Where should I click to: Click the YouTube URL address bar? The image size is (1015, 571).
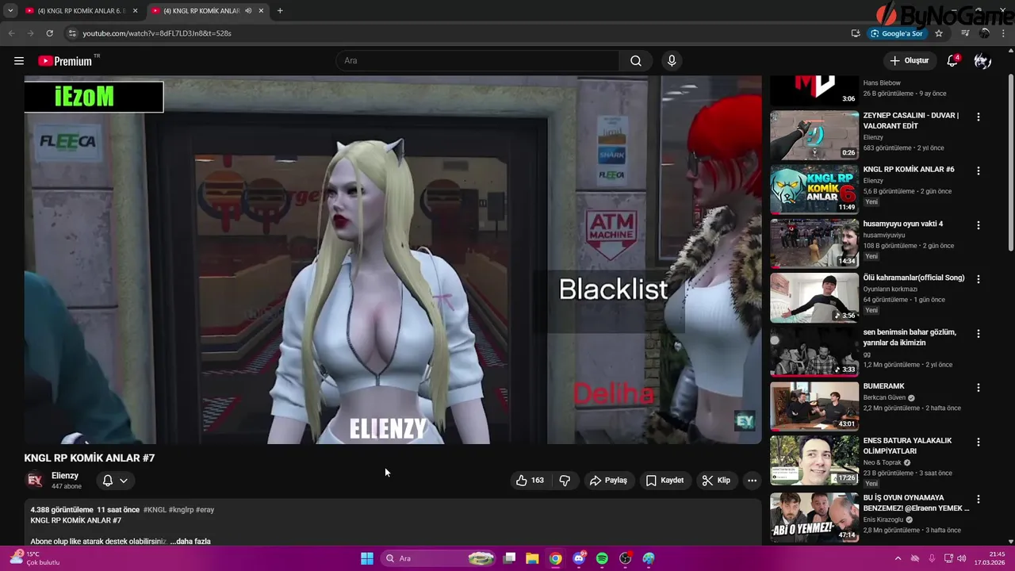(x=157, y=33)
